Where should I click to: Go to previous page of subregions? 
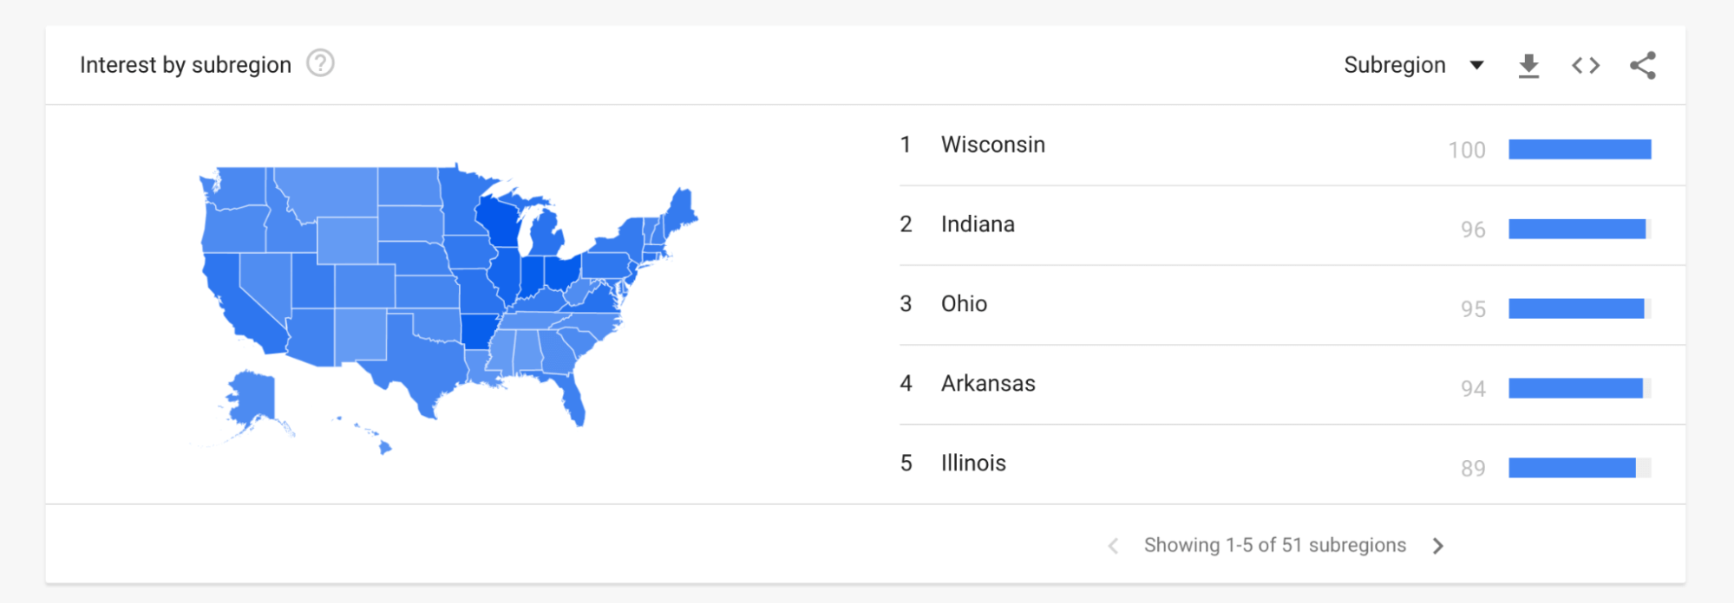click(x=1114, y=546)
